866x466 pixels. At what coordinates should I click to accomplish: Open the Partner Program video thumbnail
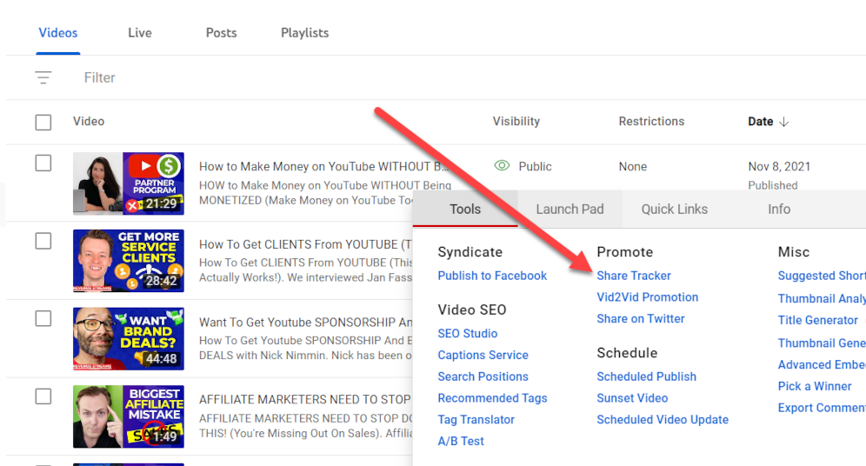[x=129, y=183]
